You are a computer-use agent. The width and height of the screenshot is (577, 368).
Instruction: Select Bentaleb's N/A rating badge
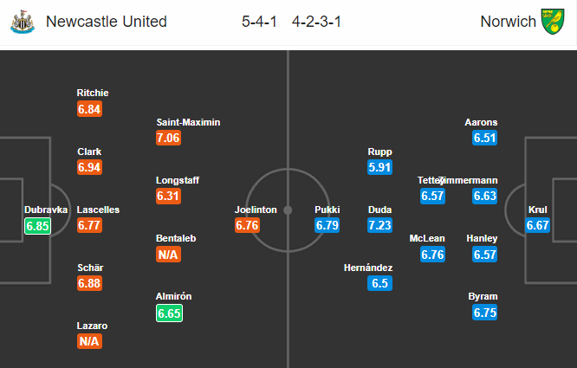tap(169, 254)
